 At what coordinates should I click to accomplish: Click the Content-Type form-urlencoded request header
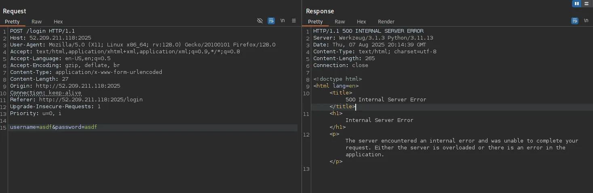[86, 72]
